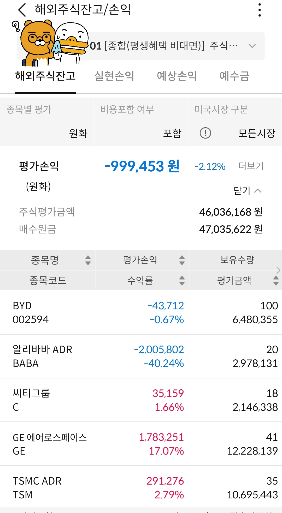The image size is (282, 513).
Task: Sort by 평가금액 column arrows
Action: click(x=276, y=280)
